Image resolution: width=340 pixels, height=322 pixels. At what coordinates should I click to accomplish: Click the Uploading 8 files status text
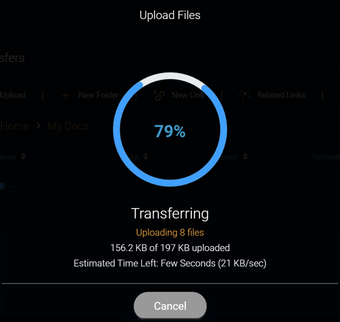(170, 233)
